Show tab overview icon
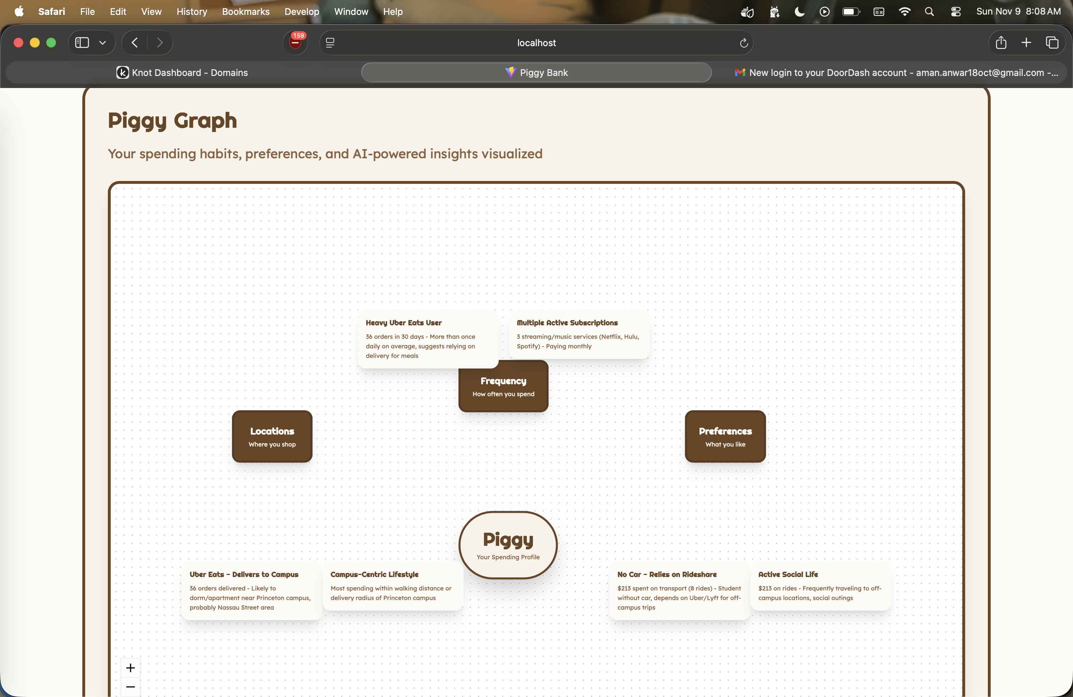1073x697 pixels. coord(1052,43)
